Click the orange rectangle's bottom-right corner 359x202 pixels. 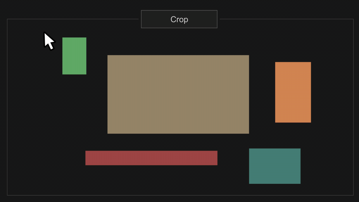[311, 122]
